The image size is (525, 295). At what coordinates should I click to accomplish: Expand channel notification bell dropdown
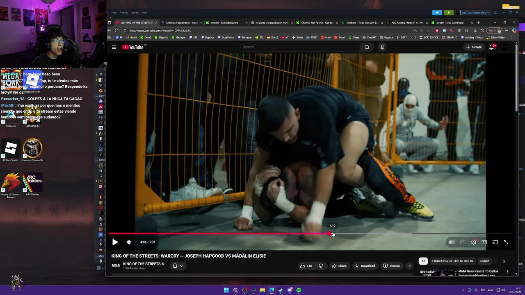pyautogui.click(x=178, y=266)
